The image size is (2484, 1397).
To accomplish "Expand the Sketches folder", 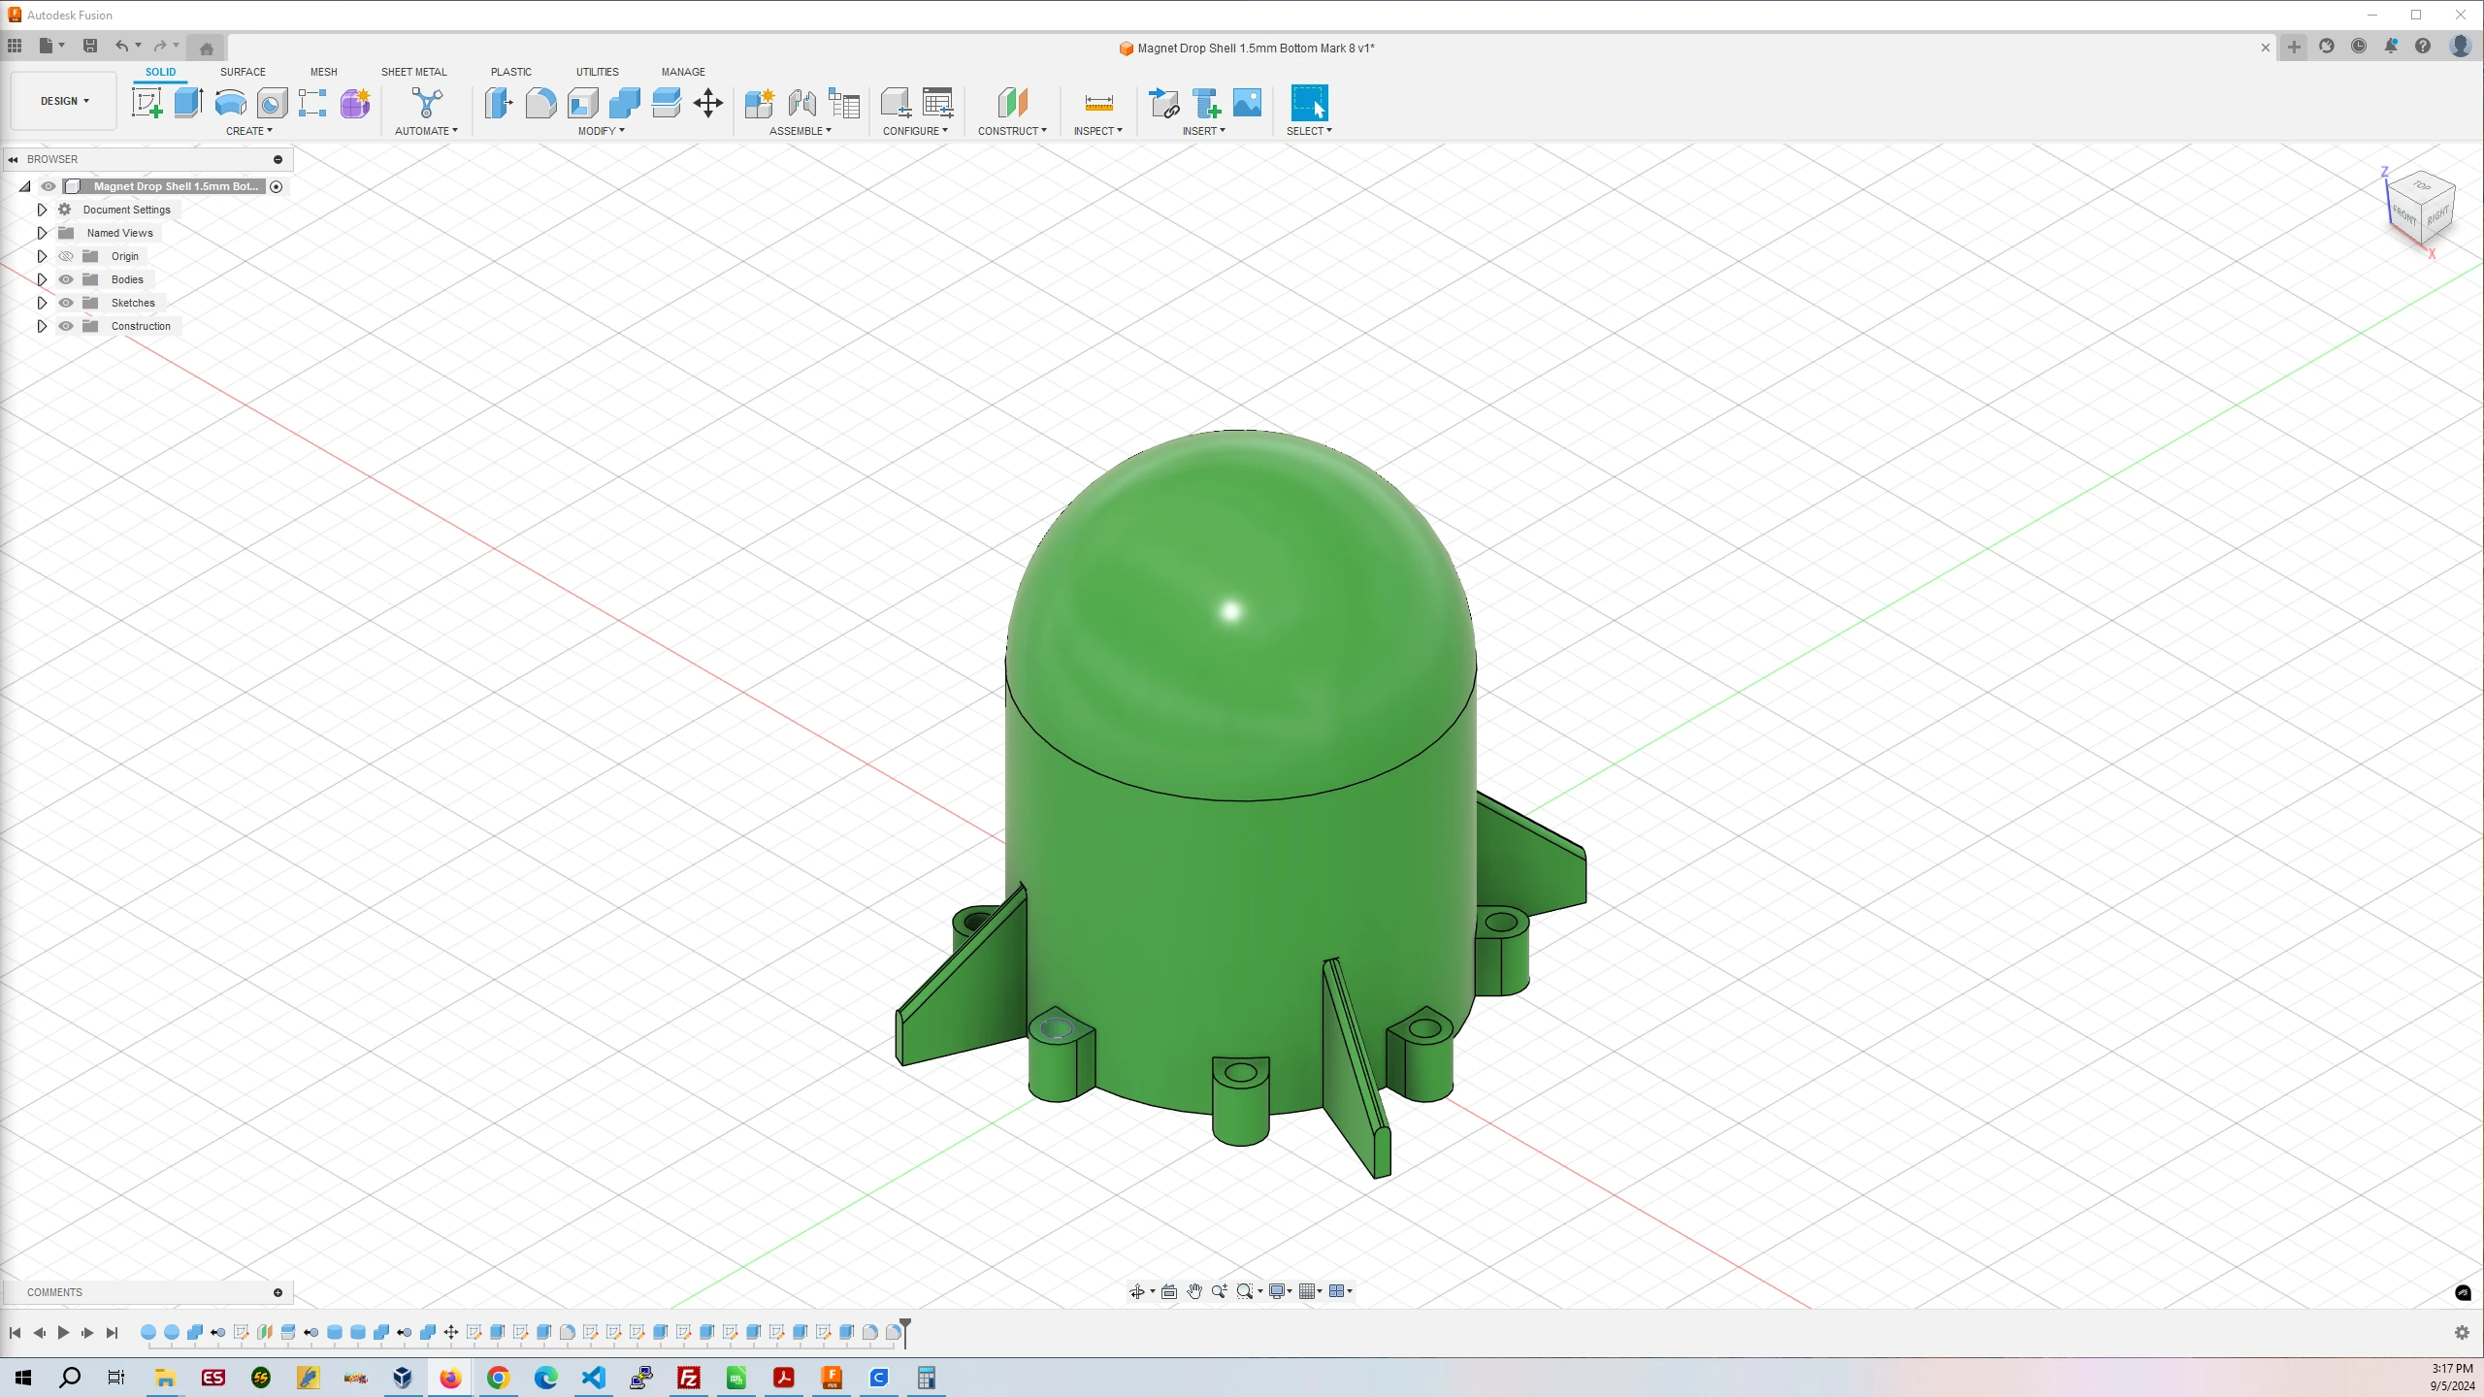I will pos(42,303).
